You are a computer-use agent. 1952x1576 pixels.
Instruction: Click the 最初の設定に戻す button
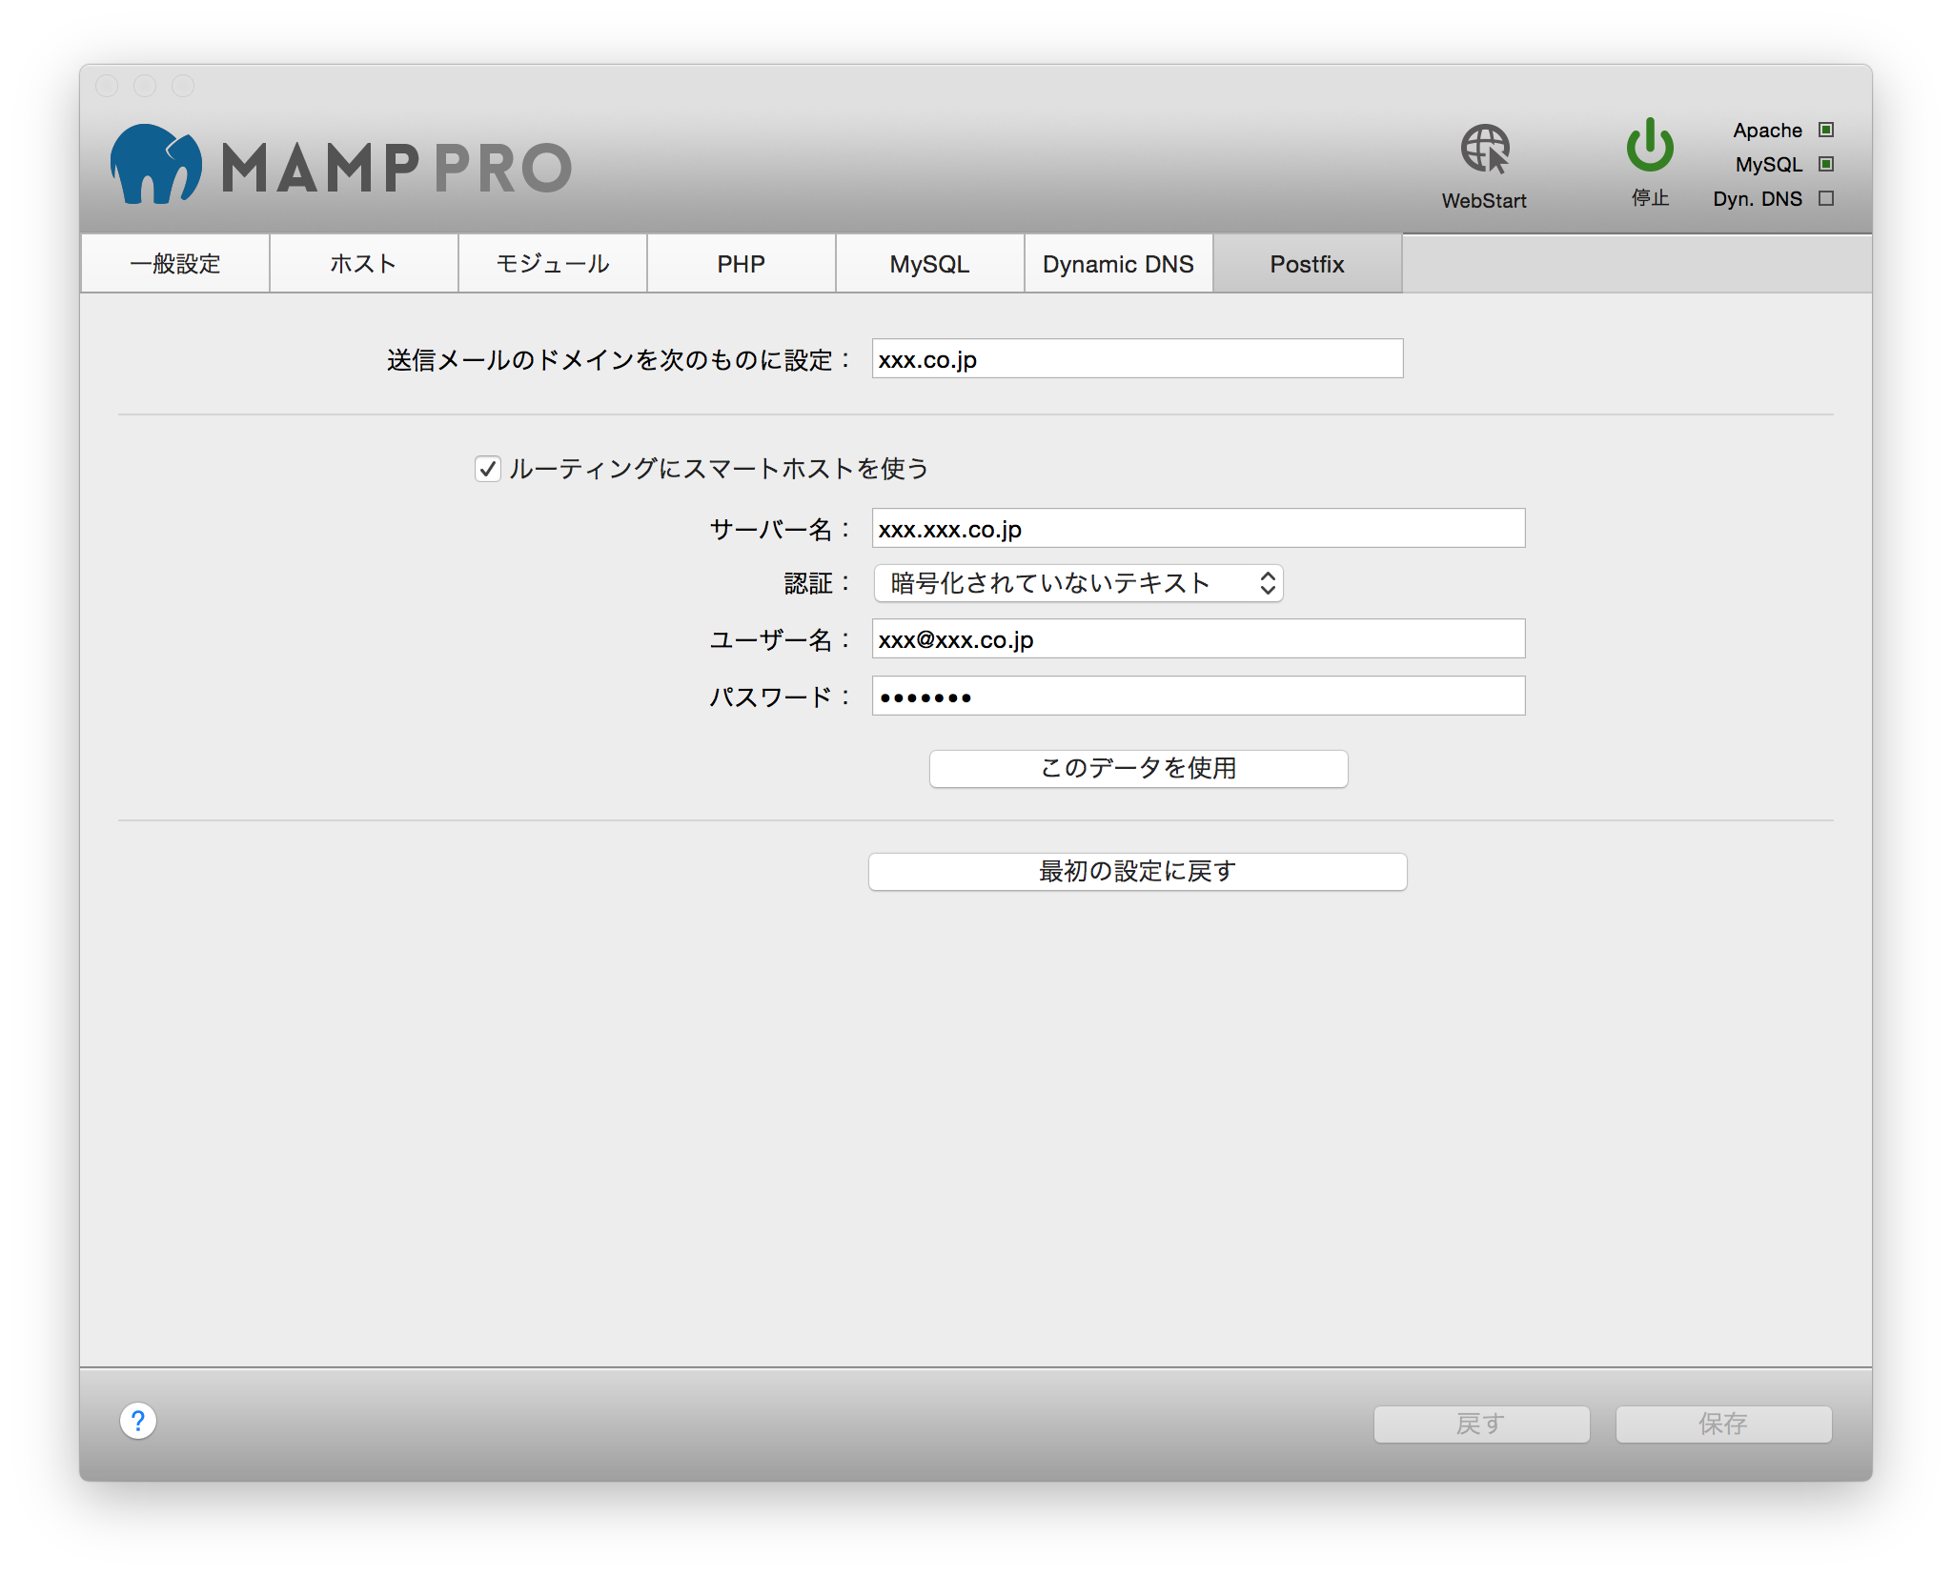pos(1136,870)
